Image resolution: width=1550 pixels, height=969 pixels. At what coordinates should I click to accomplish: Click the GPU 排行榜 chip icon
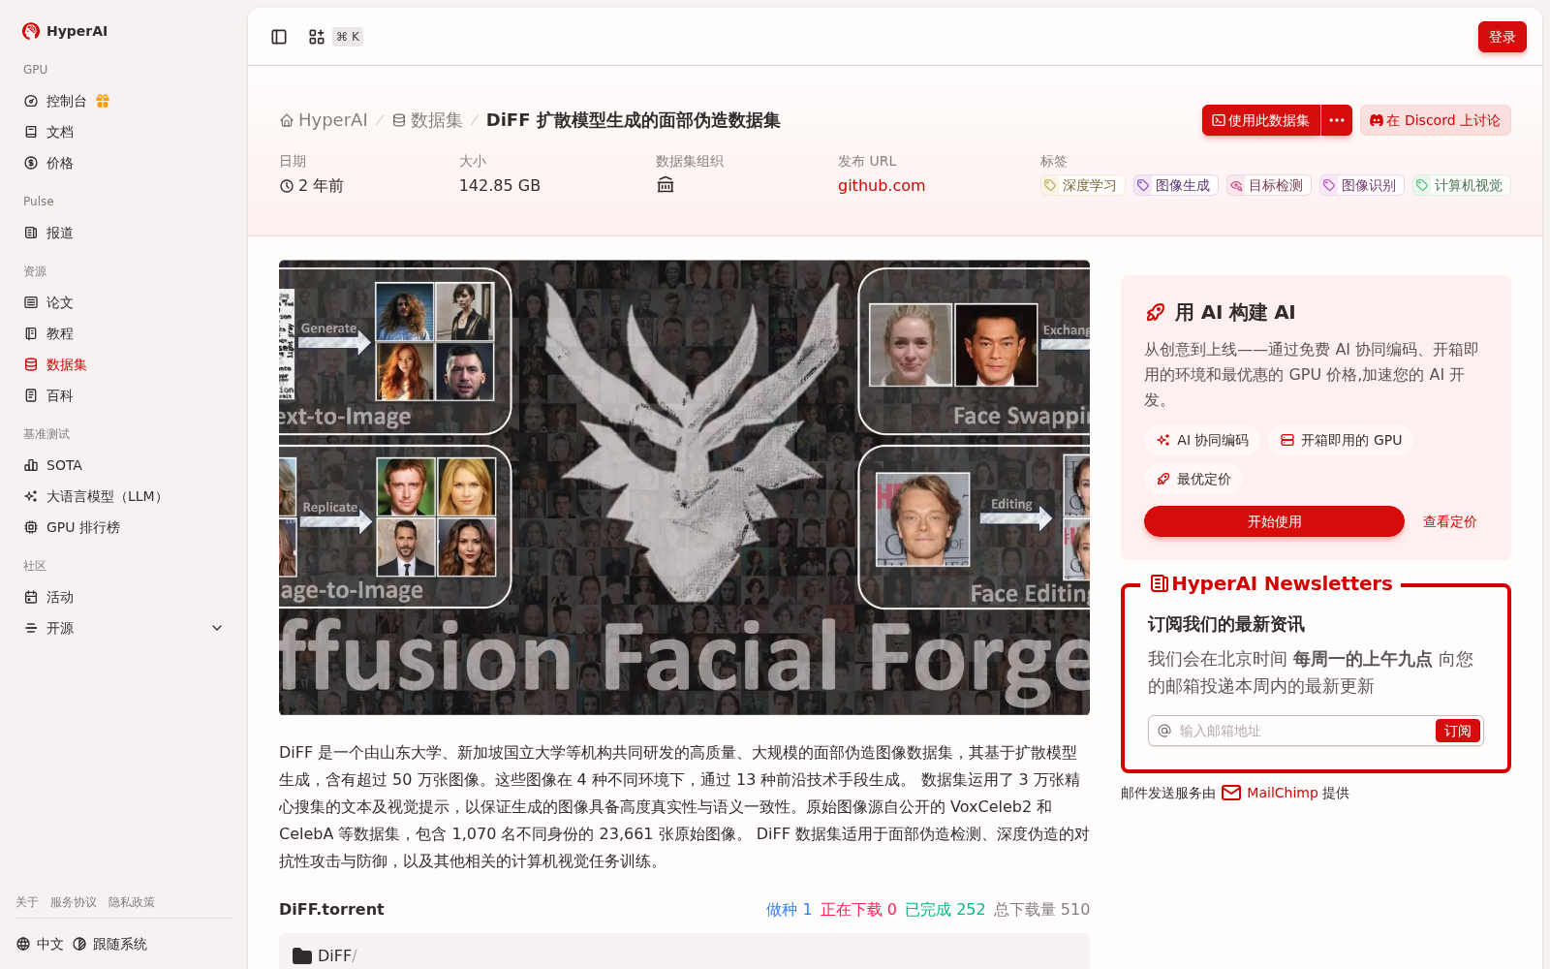(x=31, y=527)
